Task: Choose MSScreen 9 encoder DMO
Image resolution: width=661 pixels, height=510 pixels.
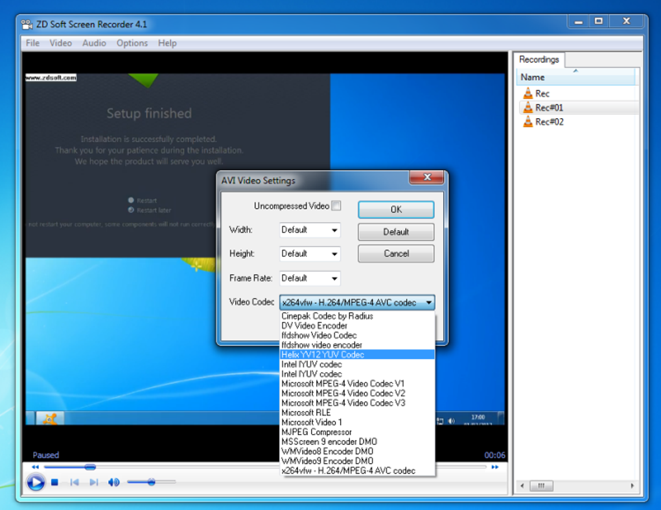Action: point(357,442)
